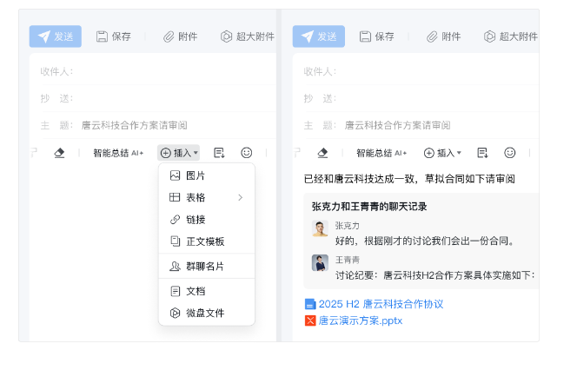Click the eraser icon in left compose toolbar

pyautogui.click(x=59, y=153)
